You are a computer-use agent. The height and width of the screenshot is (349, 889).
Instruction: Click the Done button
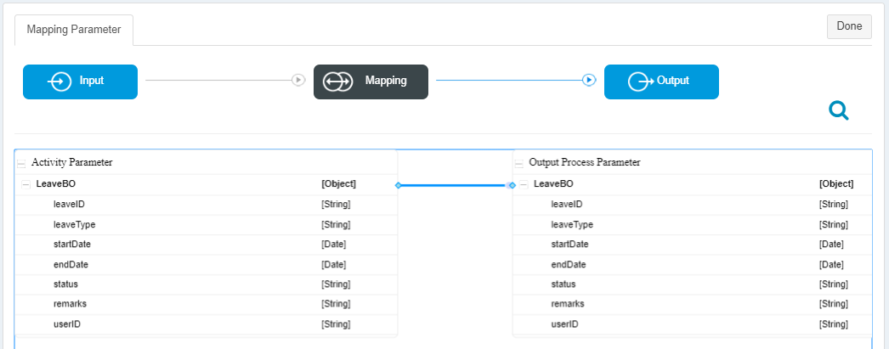tap(849, 26)
